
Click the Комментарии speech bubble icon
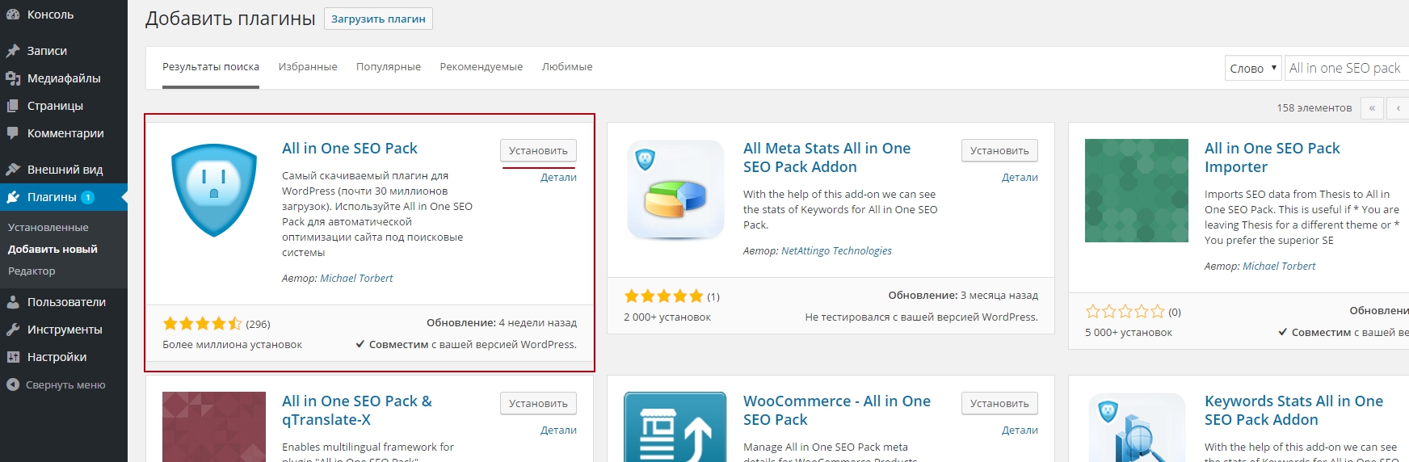(13, 133)
